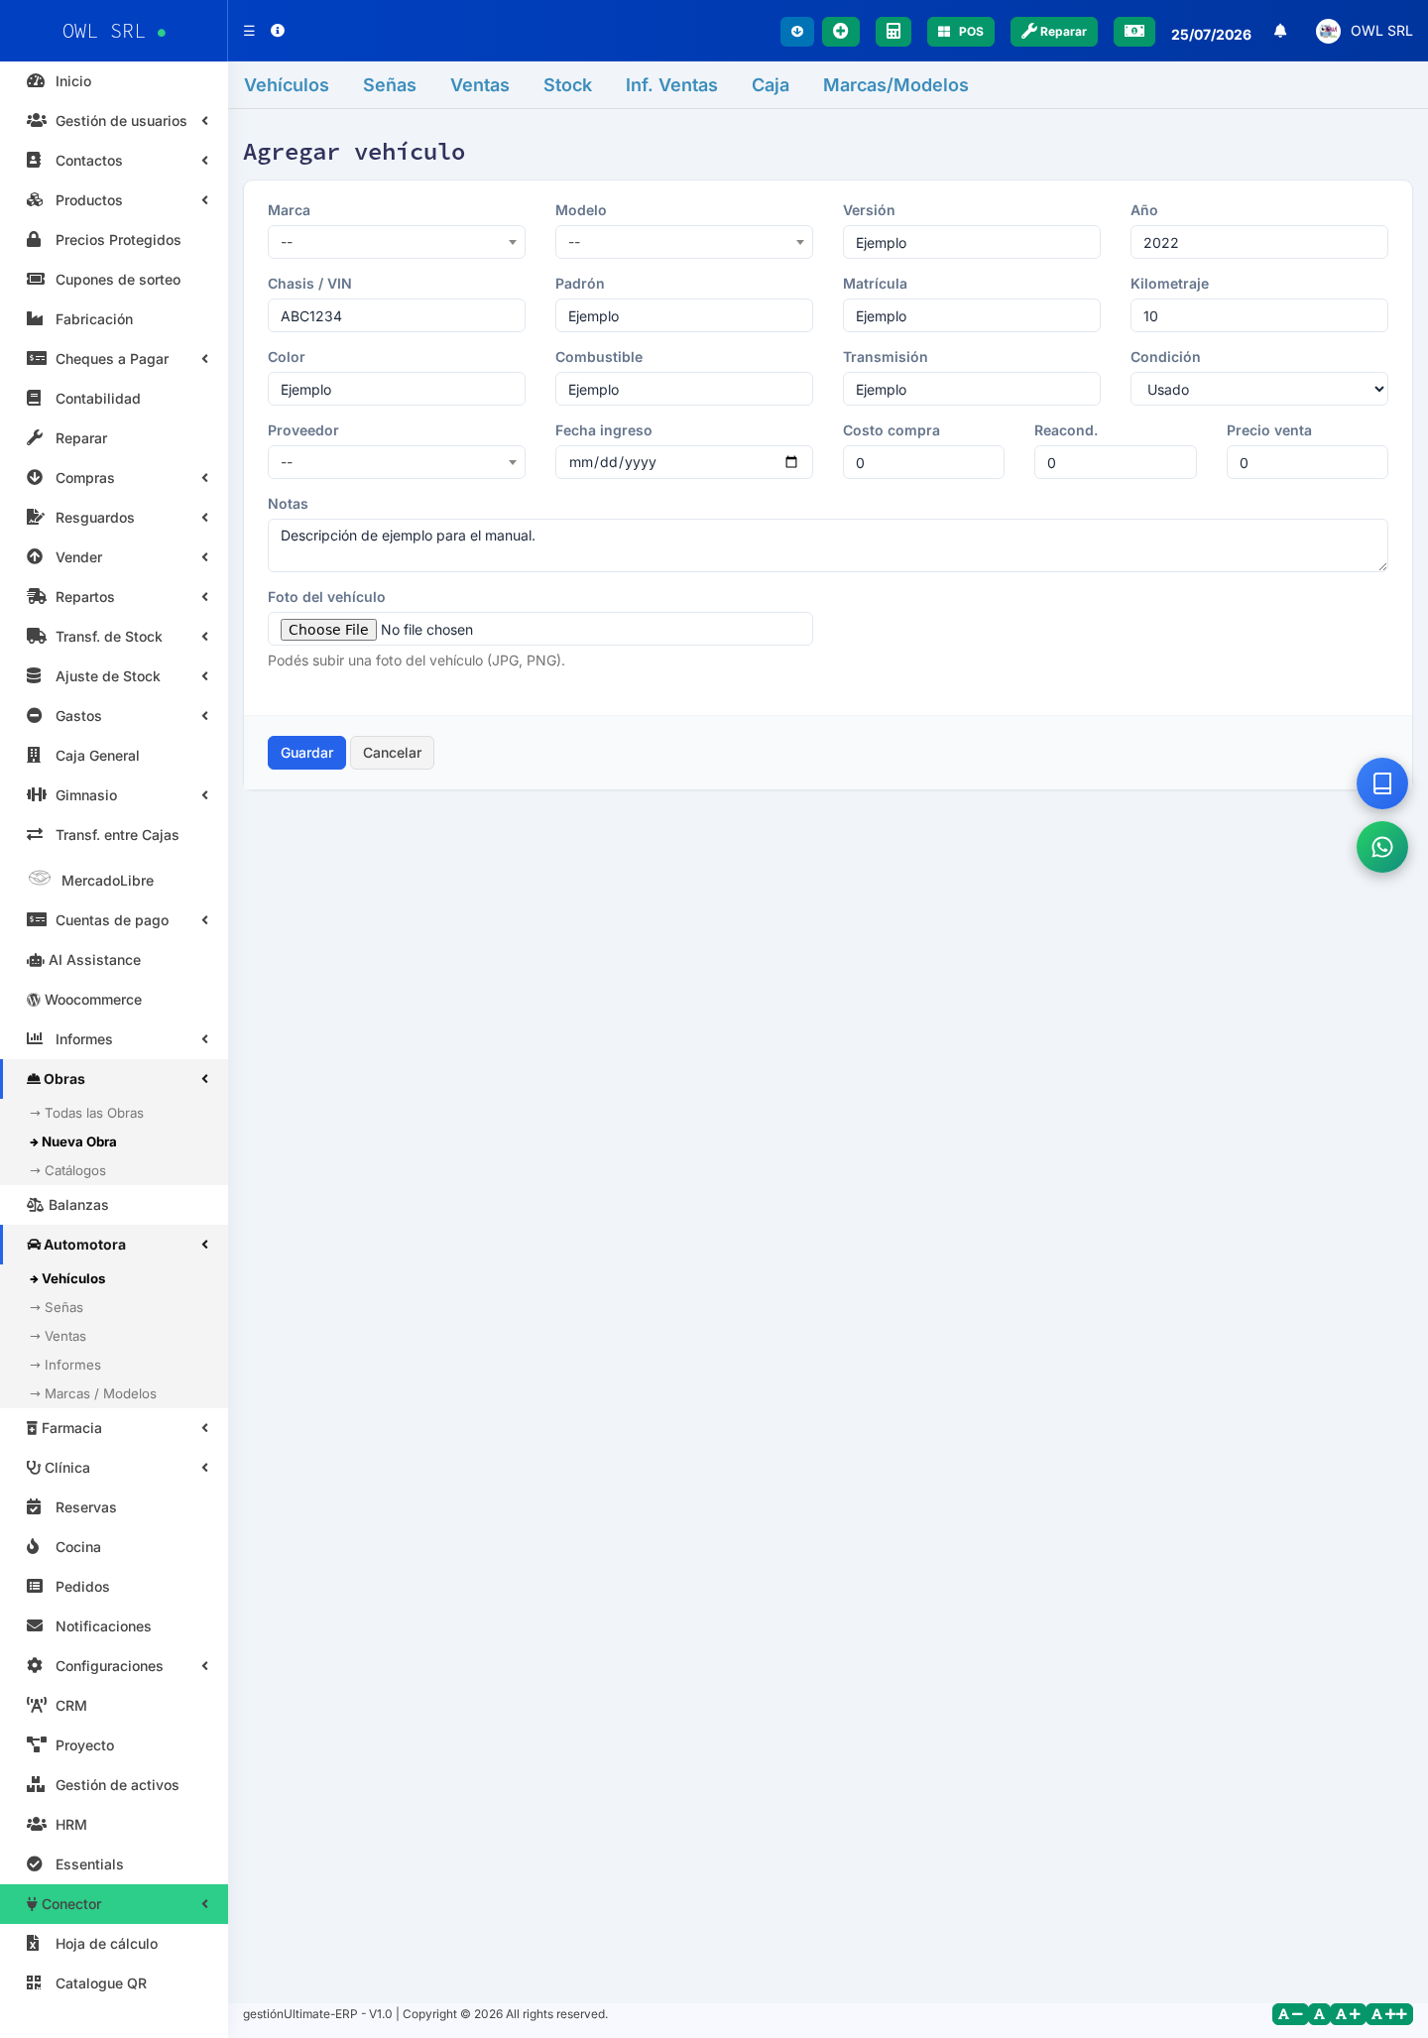Click the green cash banknote icon
The height and width of the screenshot is (2038, 1428).
[x=1134, y=32]
